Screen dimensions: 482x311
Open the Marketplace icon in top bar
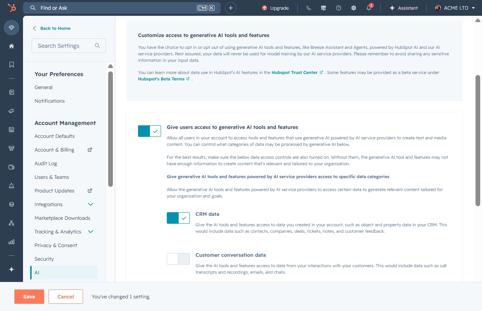(323, 8)
